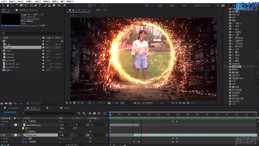This screenshot has height=146, width=259.
Task: Toggle the opacity stopwatch on the bottom row
Action: point(23,142)
